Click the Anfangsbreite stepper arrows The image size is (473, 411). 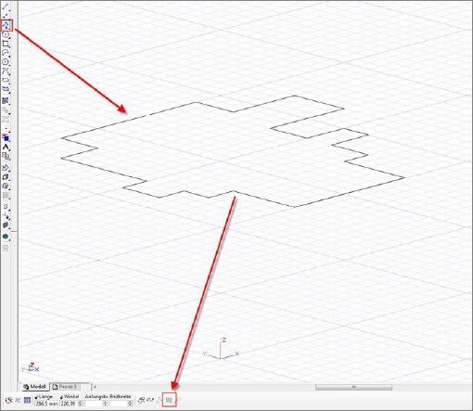tap(105, 404)
